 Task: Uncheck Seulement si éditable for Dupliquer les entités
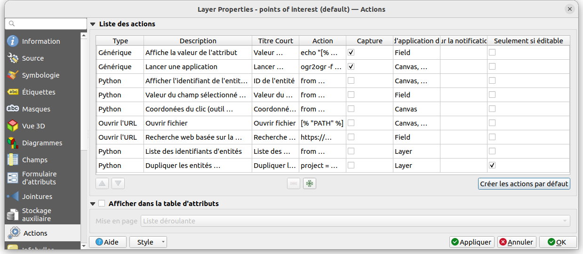pos(492,165)
